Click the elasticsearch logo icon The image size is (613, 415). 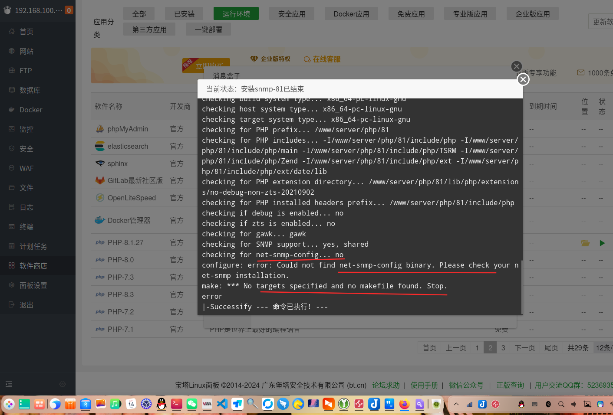[x=100, y=146]
